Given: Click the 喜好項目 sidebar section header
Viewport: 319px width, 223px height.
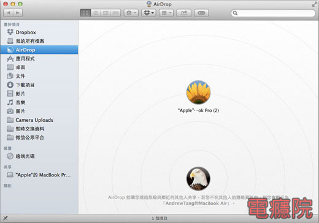Looking at the screenshot, I should point(12,25).
